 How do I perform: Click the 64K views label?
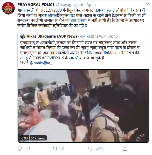tap(38, 138)
